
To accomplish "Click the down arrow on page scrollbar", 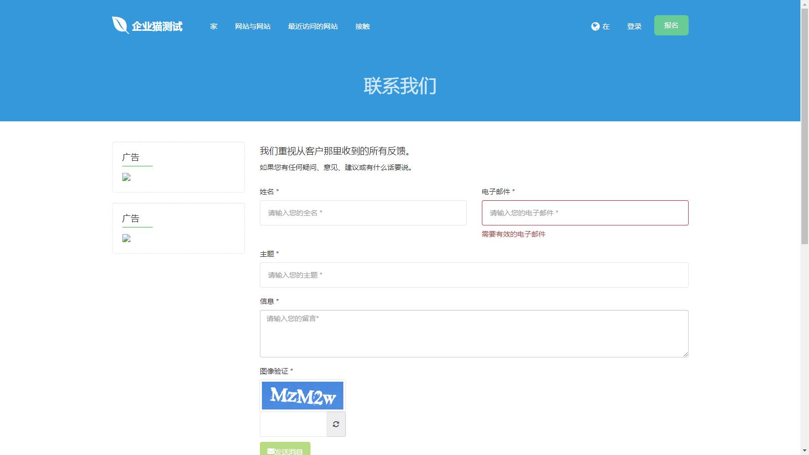I will (804, 450).
